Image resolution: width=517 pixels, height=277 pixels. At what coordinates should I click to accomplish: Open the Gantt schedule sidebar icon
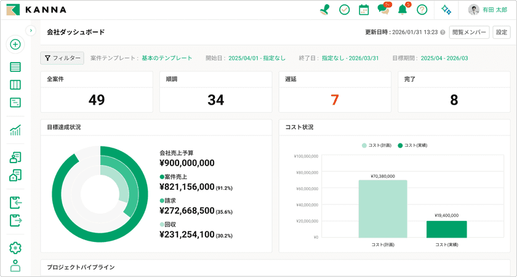[15, 103]
